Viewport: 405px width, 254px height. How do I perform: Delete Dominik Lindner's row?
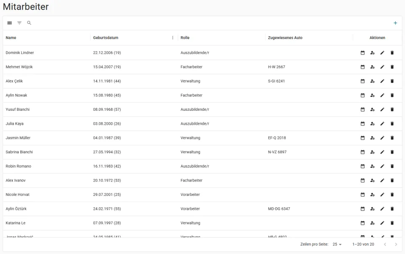pos(392,53)
